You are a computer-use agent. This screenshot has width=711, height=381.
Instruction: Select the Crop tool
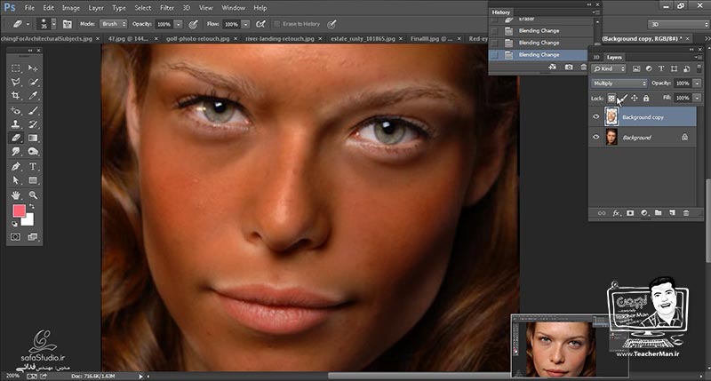pos(16,96)
